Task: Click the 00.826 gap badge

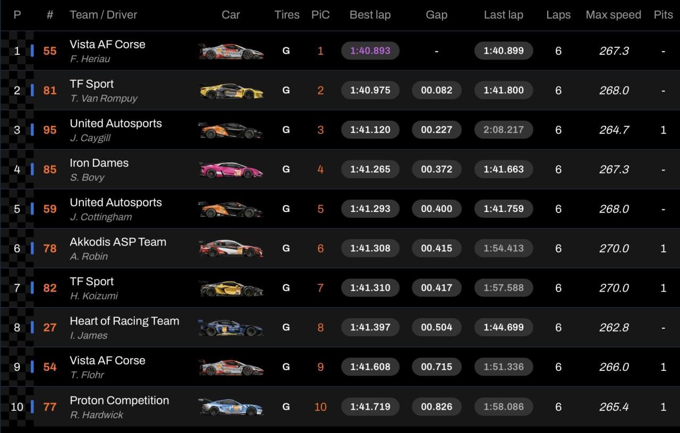Action: 437,406
